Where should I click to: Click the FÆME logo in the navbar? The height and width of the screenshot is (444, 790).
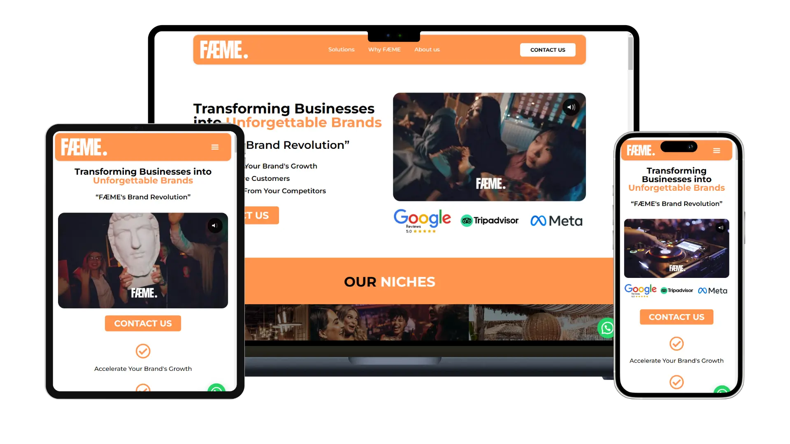point(224,49)
